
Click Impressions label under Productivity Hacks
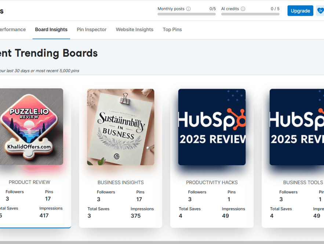pos(233,209)
